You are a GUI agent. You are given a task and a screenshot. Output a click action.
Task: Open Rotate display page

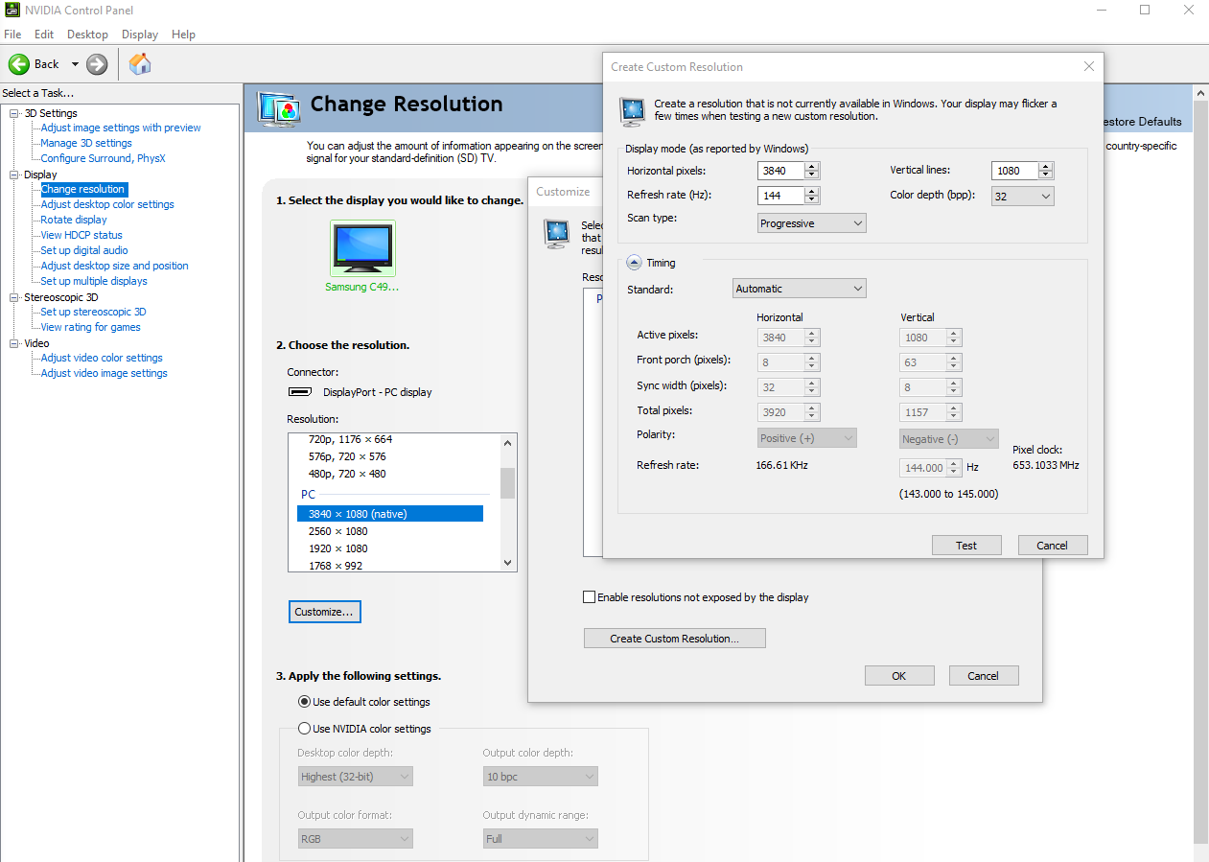(x=74, y=220)
